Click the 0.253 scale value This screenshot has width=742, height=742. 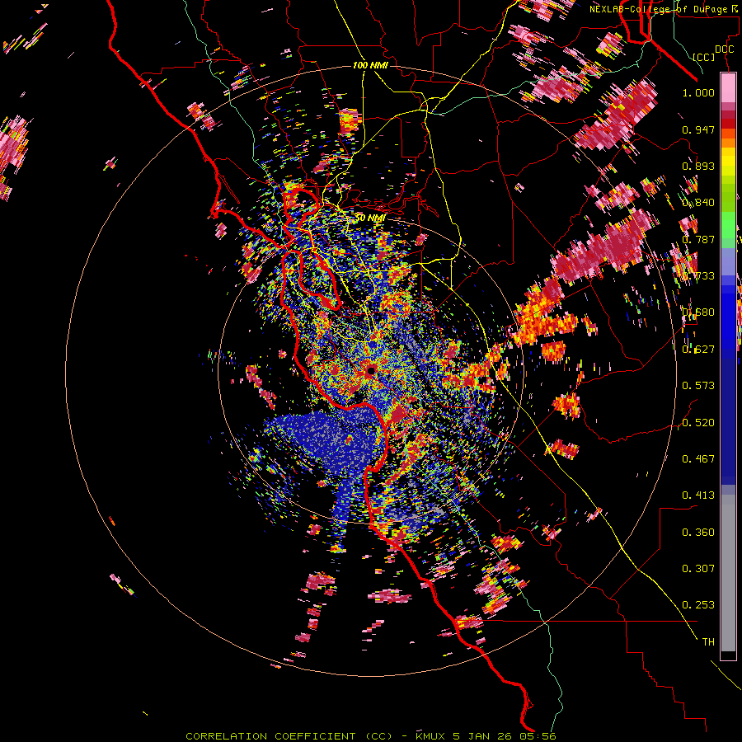698,605
